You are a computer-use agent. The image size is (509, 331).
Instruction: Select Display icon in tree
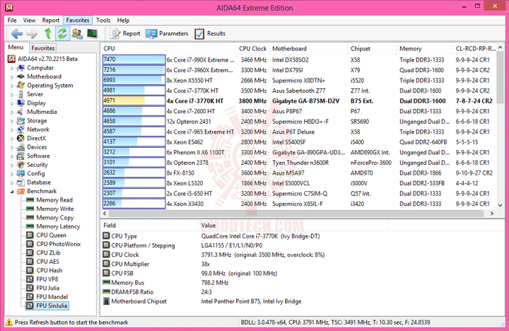(21, 103)
